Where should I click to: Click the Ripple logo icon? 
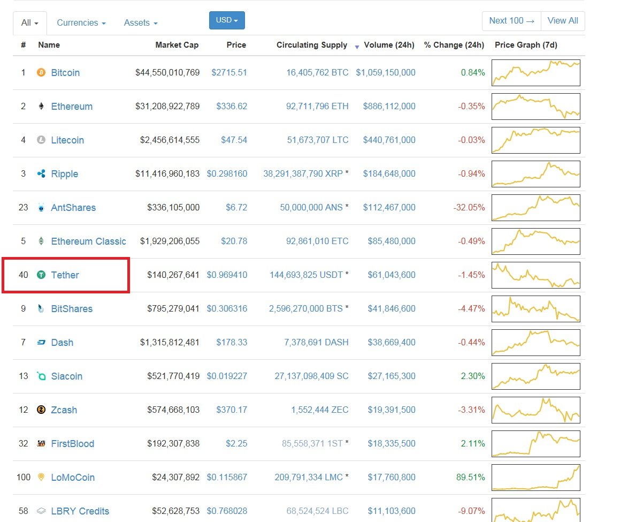(x=41, y=173)
